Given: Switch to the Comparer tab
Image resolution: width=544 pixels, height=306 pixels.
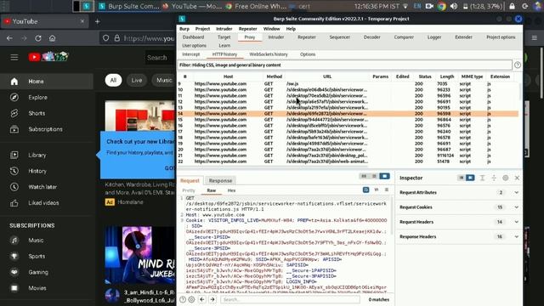Looking at the screenshot, I should click(x=404, y=37).
